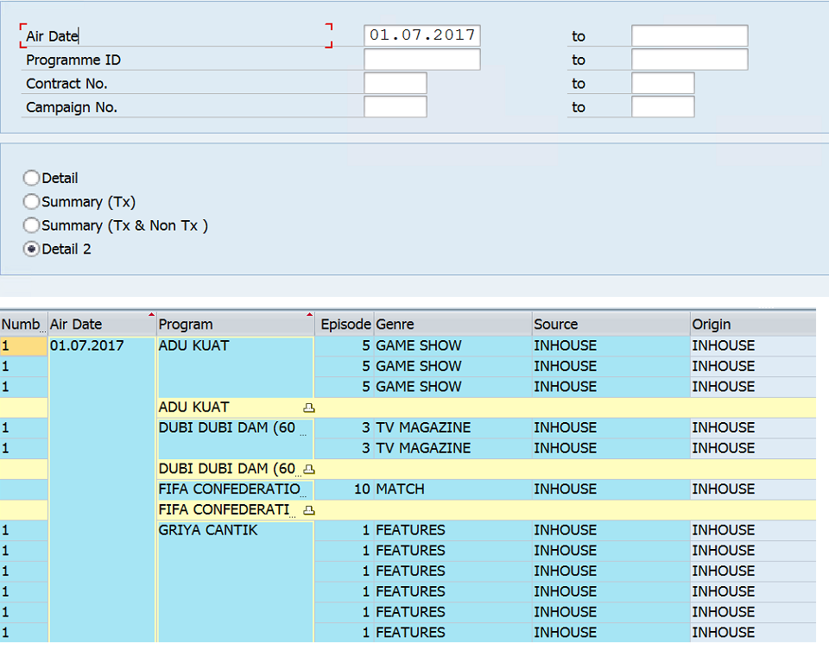Click the FIFA CONFEDERATI subtotal row label
The image size is (829, 650).
[225, 510]
